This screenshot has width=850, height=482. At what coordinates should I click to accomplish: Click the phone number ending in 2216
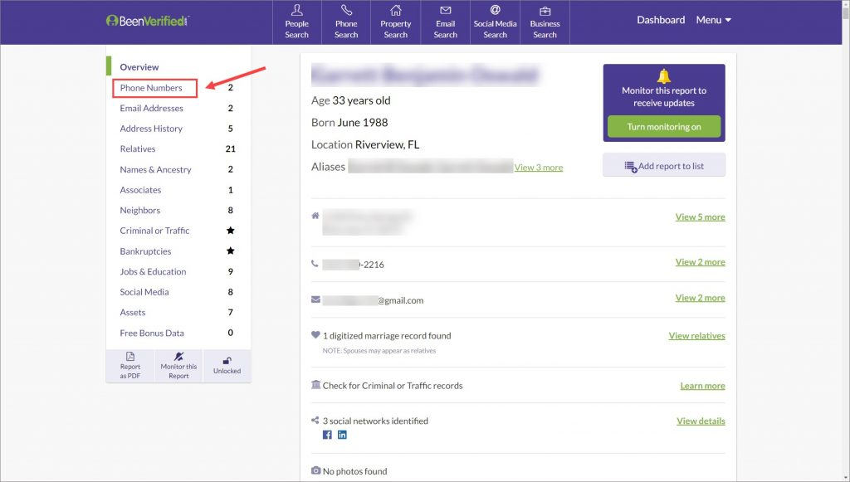[353, 265]
